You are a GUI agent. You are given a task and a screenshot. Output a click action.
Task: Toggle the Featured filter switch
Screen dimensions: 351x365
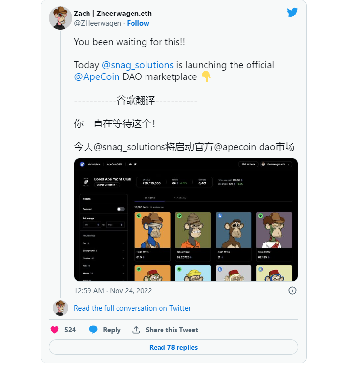[121, 209]
